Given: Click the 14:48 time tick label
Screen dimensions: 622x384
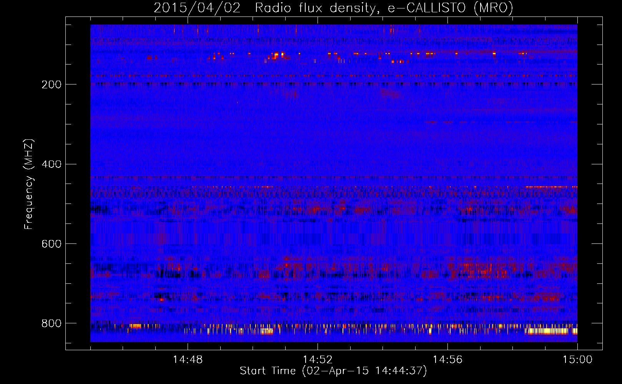Looking at the screenshot, I should pos(188,360).
